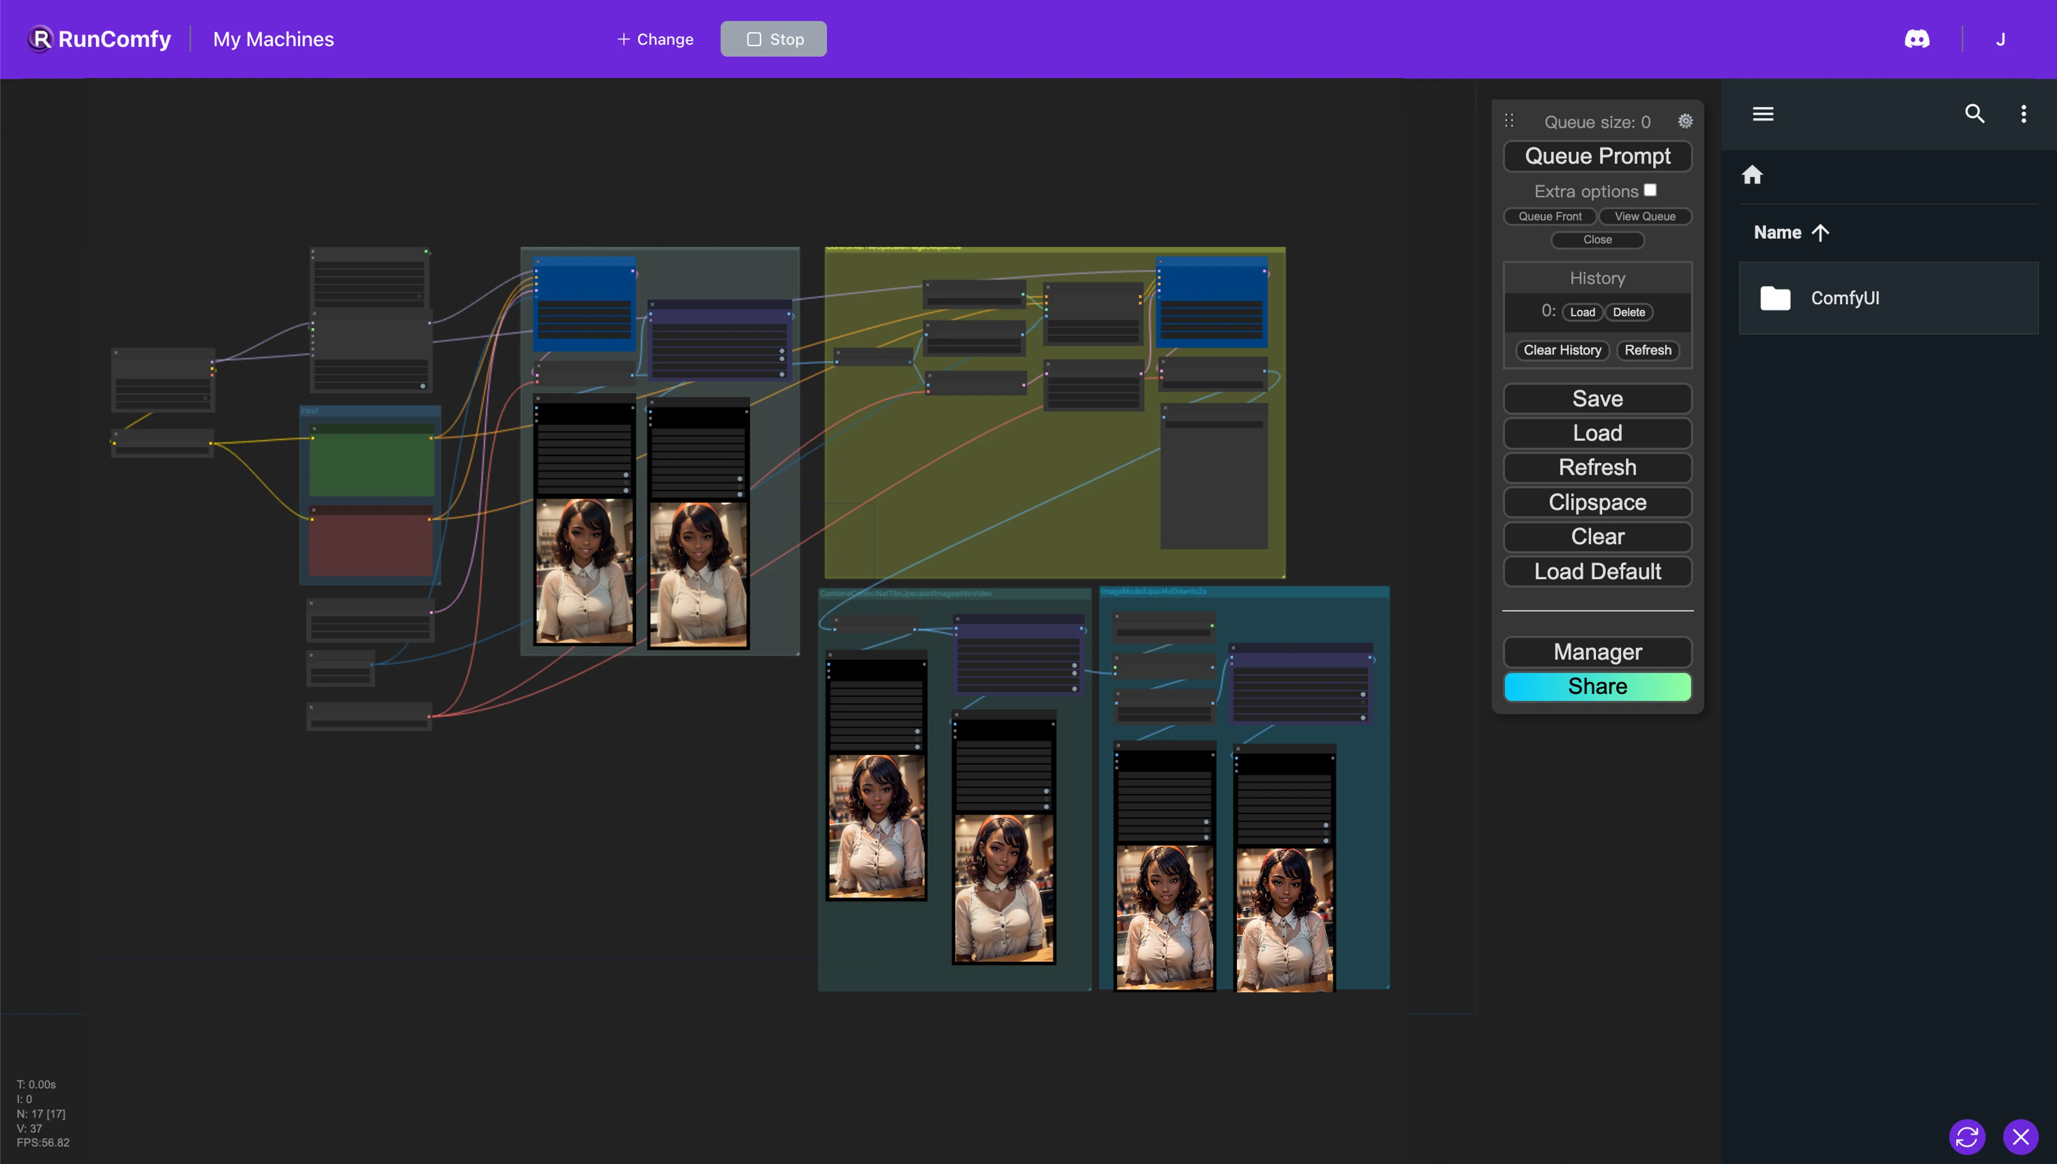Go to file browser home icon
This screenshot has height=1164, width=2057.
[x=1752, y=175]
